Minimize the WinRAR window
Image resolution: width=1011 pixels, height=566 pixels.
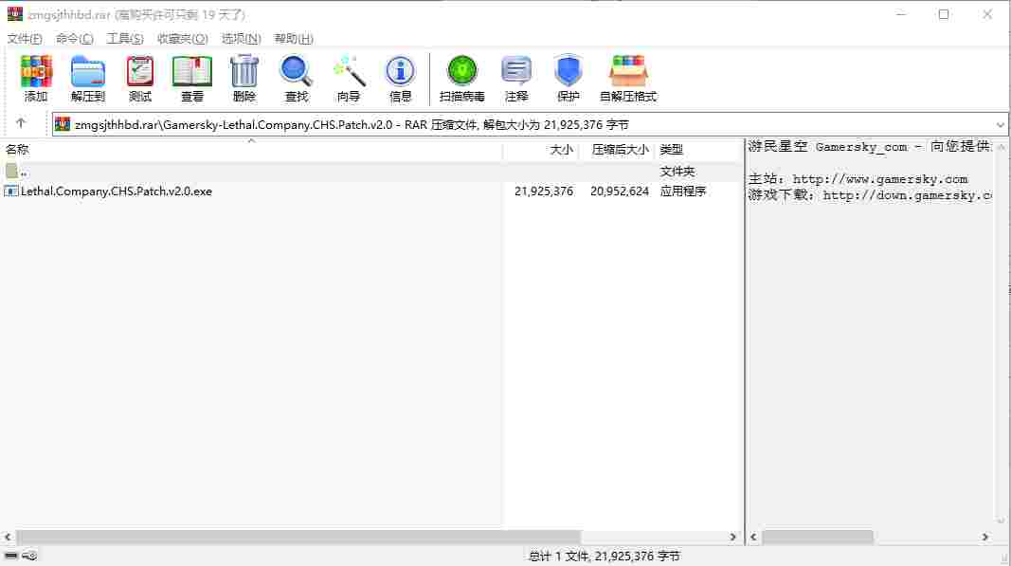tap(901, 13)
